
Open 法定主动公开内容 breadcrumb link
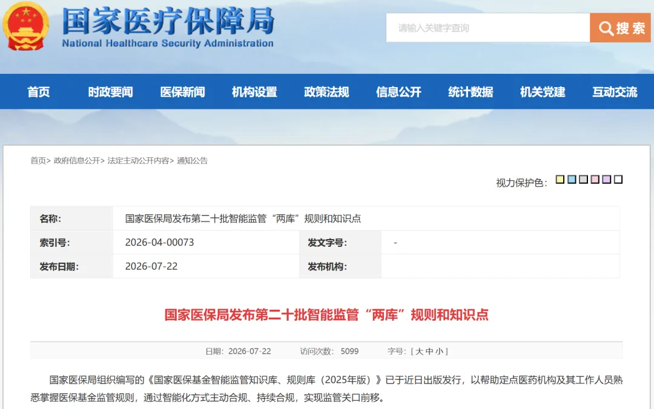[x=139, y=160]
